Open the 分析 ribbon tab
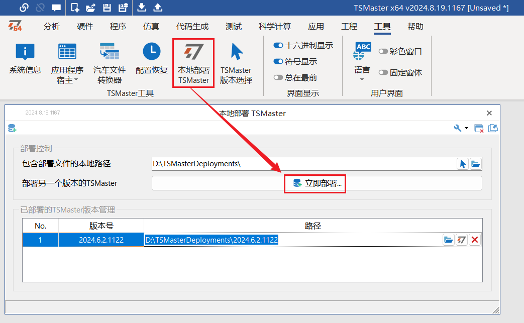This screenshot has height=323, width=524. coord(51,27)
